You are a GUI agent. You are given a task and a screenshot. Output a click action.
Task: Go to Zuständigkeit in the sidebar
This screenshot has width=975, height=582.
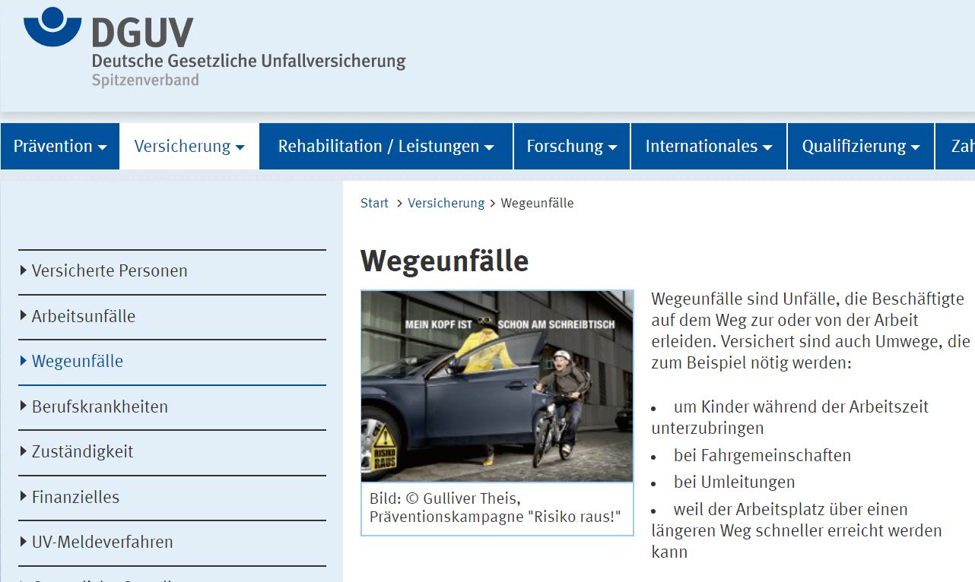click(x=172, y=452)
